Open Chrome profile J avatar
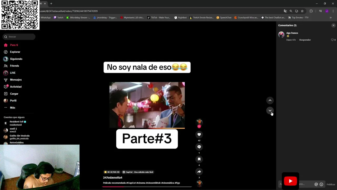This screenshot has width=337, height=190. (327, 11)
